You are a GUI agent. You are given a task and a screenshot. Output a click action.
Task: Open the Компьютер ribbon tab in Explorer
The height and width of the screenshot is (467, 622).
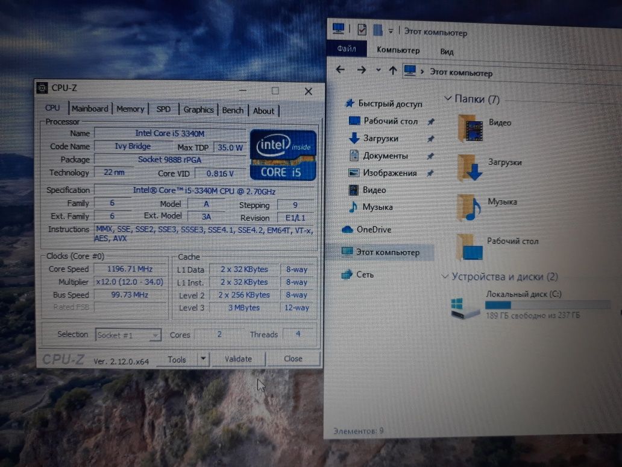398,50
